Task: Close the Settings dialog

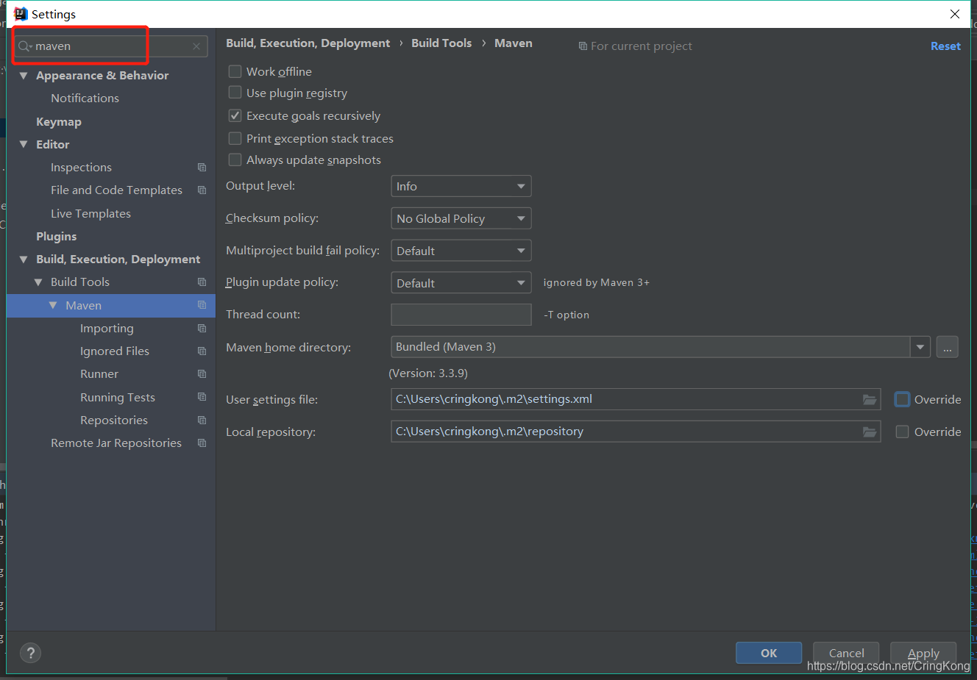Action: click(955, 14)
